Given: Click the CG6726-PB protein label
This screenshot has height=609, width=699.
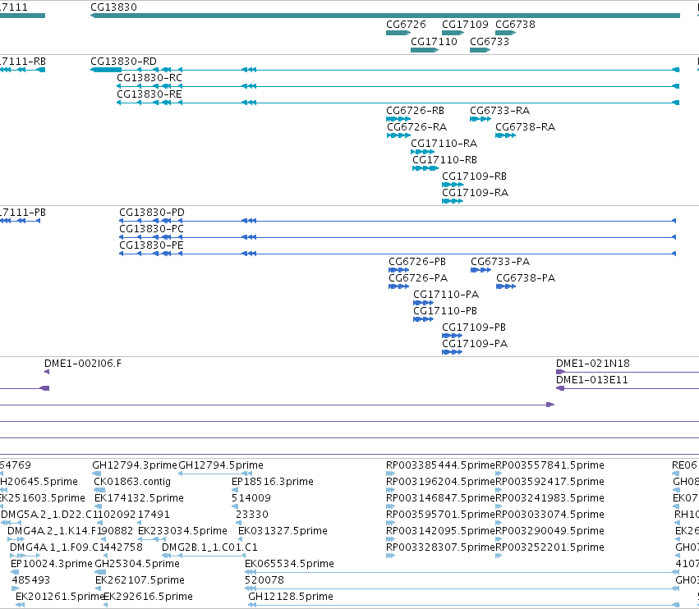Looking at the screenshot, I should tap(417, 262).
